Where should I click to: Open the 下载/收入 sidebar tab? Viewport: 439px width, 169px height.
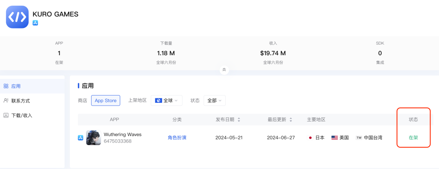[32, 115]
